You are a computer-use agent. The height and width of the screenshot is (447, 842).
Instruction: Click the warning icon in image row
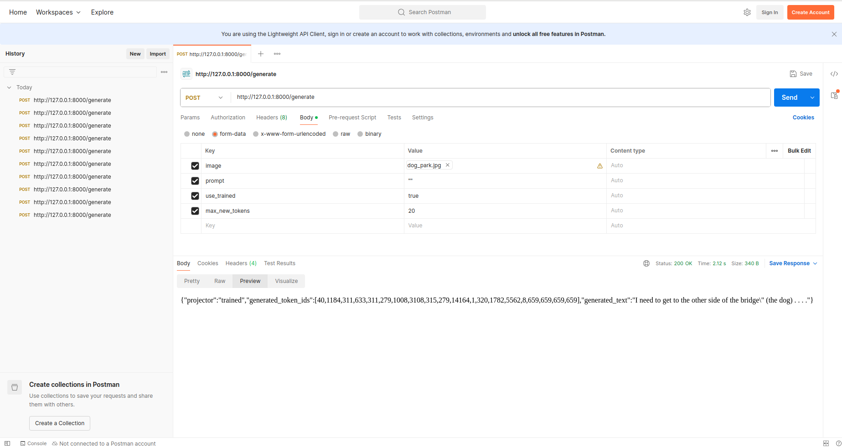click(600, 166)
